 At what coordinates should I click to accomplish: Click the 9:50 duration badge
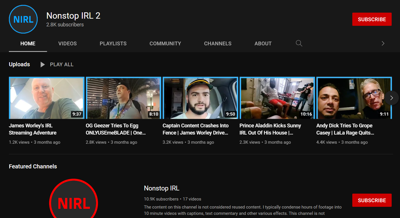(x=230, y=114)
